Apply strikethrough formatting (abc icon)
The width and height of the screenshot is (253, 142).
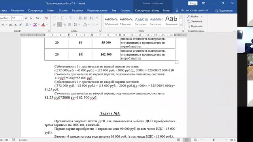tap(11, 25)
